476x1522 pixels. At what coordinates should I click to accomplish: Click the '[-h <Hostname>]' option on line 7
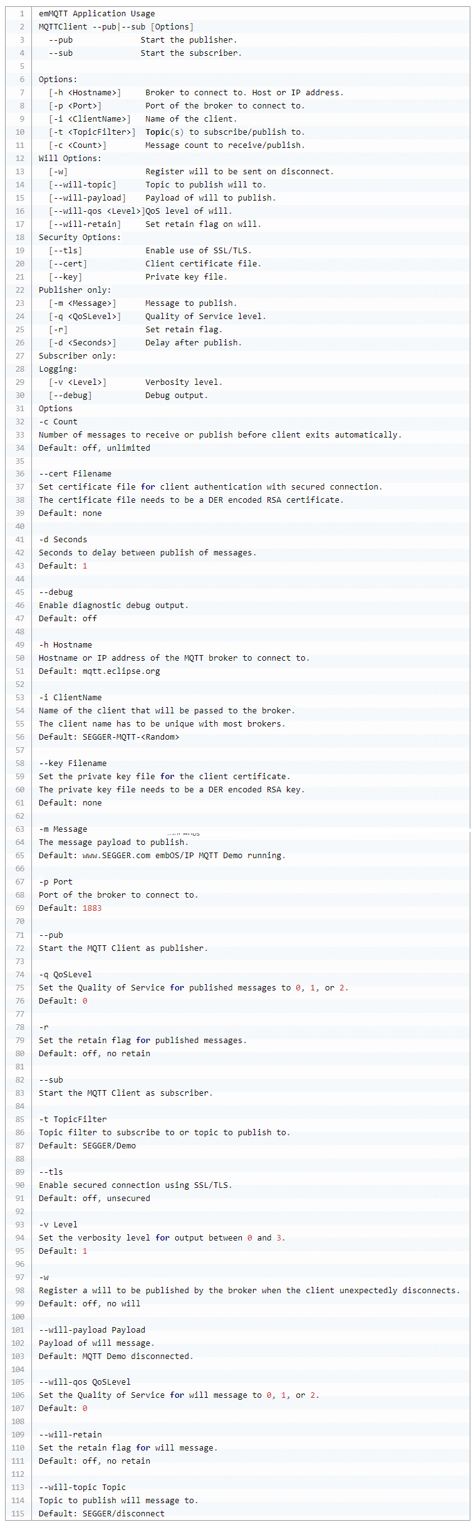pos(85,93)
